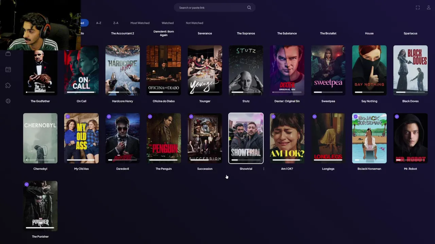The image size is (435, 244).
Task: Open the Stutz poster
Action: [x=246, y=70]
